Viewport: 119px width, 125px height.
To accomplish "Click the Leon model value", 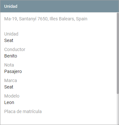I will [x=9, y=102].
